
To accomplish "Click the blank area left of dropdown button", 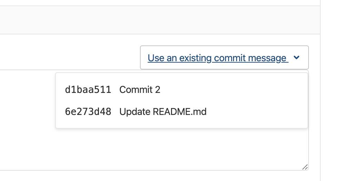I will 69,55.
